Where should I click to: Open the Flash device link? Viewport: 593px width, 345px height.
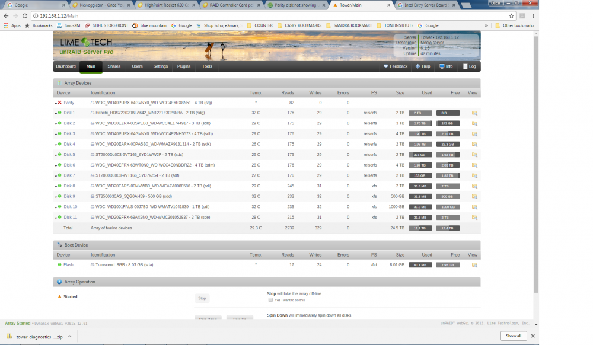click(x=68, y=265)
